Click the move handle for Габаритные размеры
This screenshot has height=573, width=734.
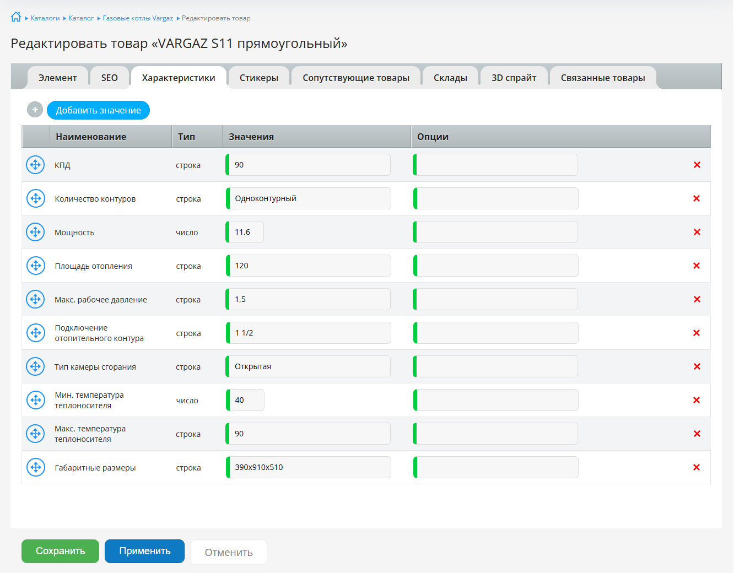35,467
